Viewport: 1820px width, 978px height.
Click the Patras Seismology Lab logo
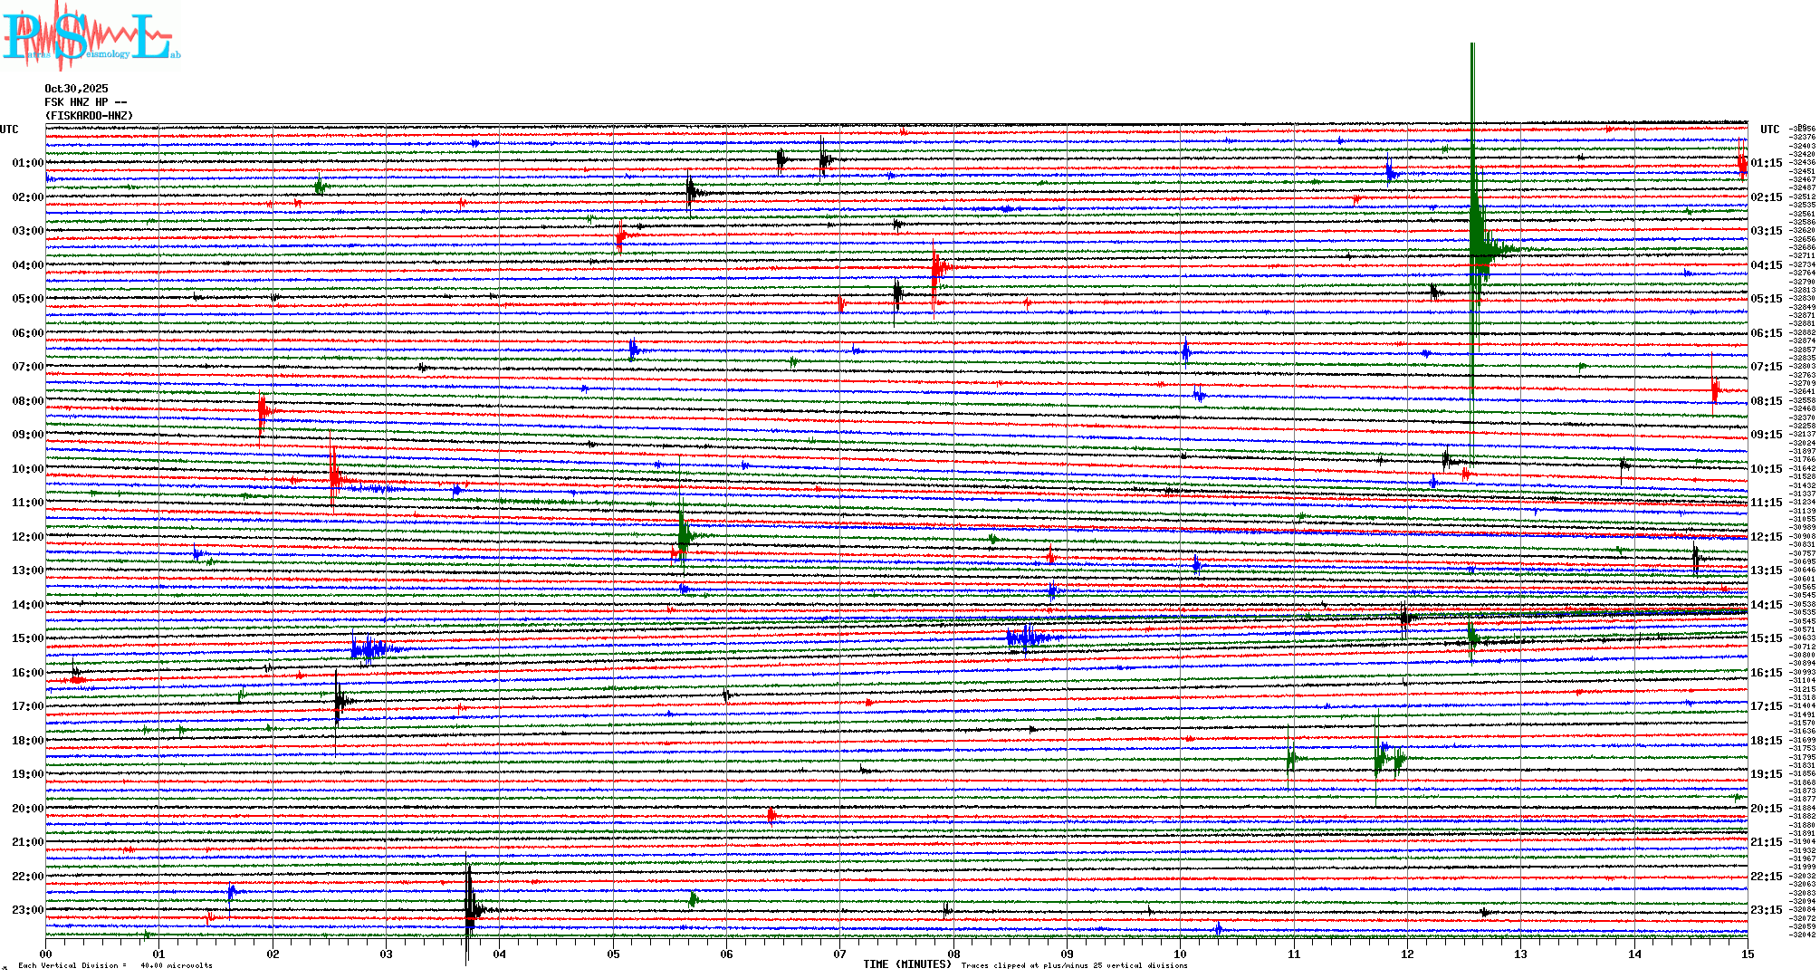(91, 36)
